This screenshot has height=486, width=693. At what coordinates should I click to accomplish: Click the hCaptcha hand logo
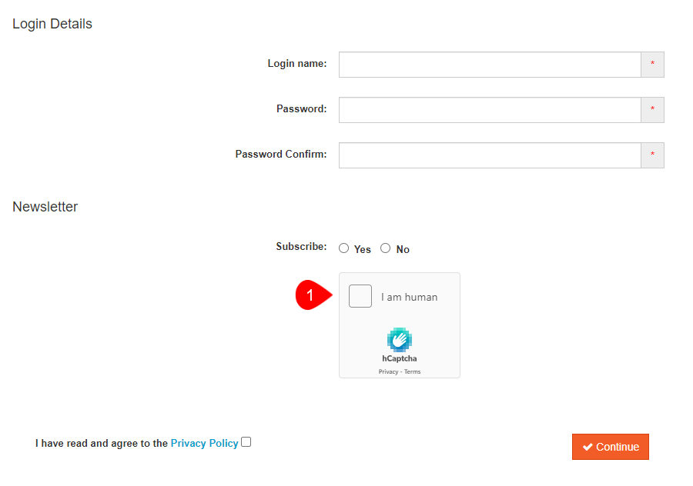pyautogui.click(x=400, y=339)
